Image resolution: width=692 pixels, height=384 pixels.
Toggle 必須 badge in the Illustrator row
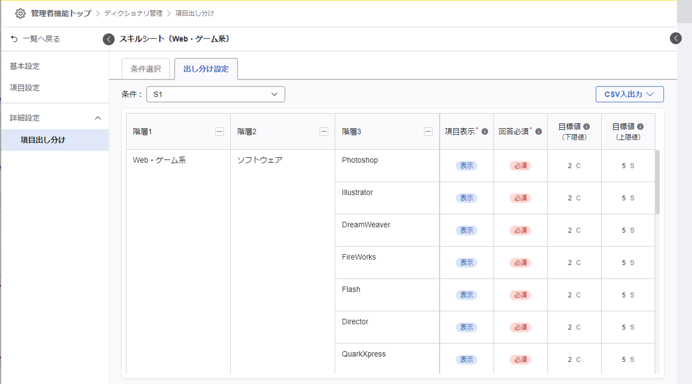(x=521, y=198)
